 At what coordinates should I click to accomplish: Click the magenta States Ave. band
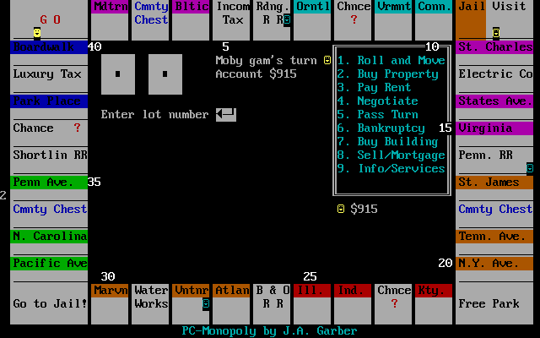[x=494, y=101]
